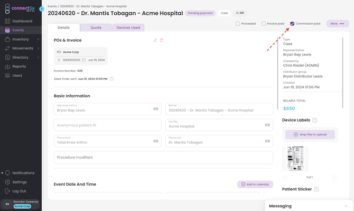Click the Add to calendar button
Screen dimensions: 354x211
tap(255, 185)
